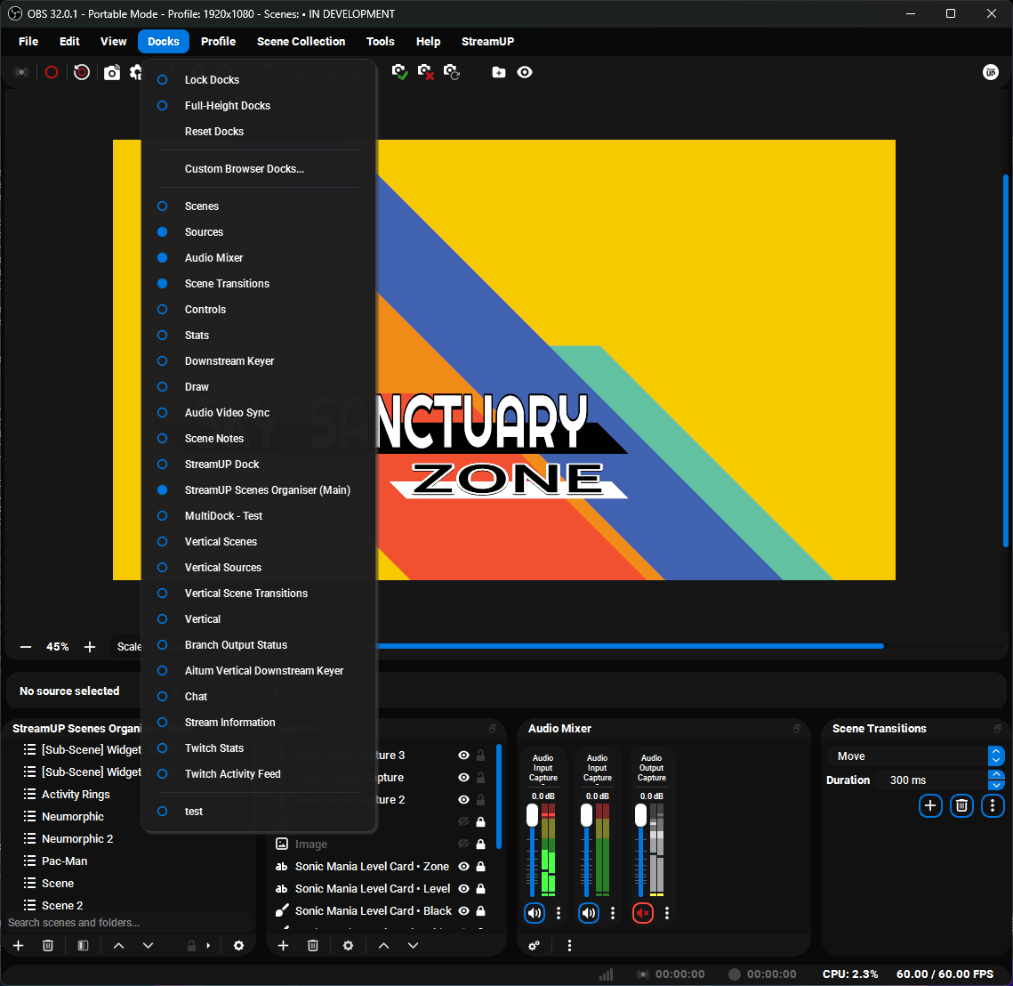Open source properties with the gear icon
This screenshot has height=986, width=1013.
[x=348, y=945]
